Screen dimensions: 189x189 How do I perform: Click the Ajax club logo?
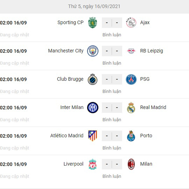[131, 23]
